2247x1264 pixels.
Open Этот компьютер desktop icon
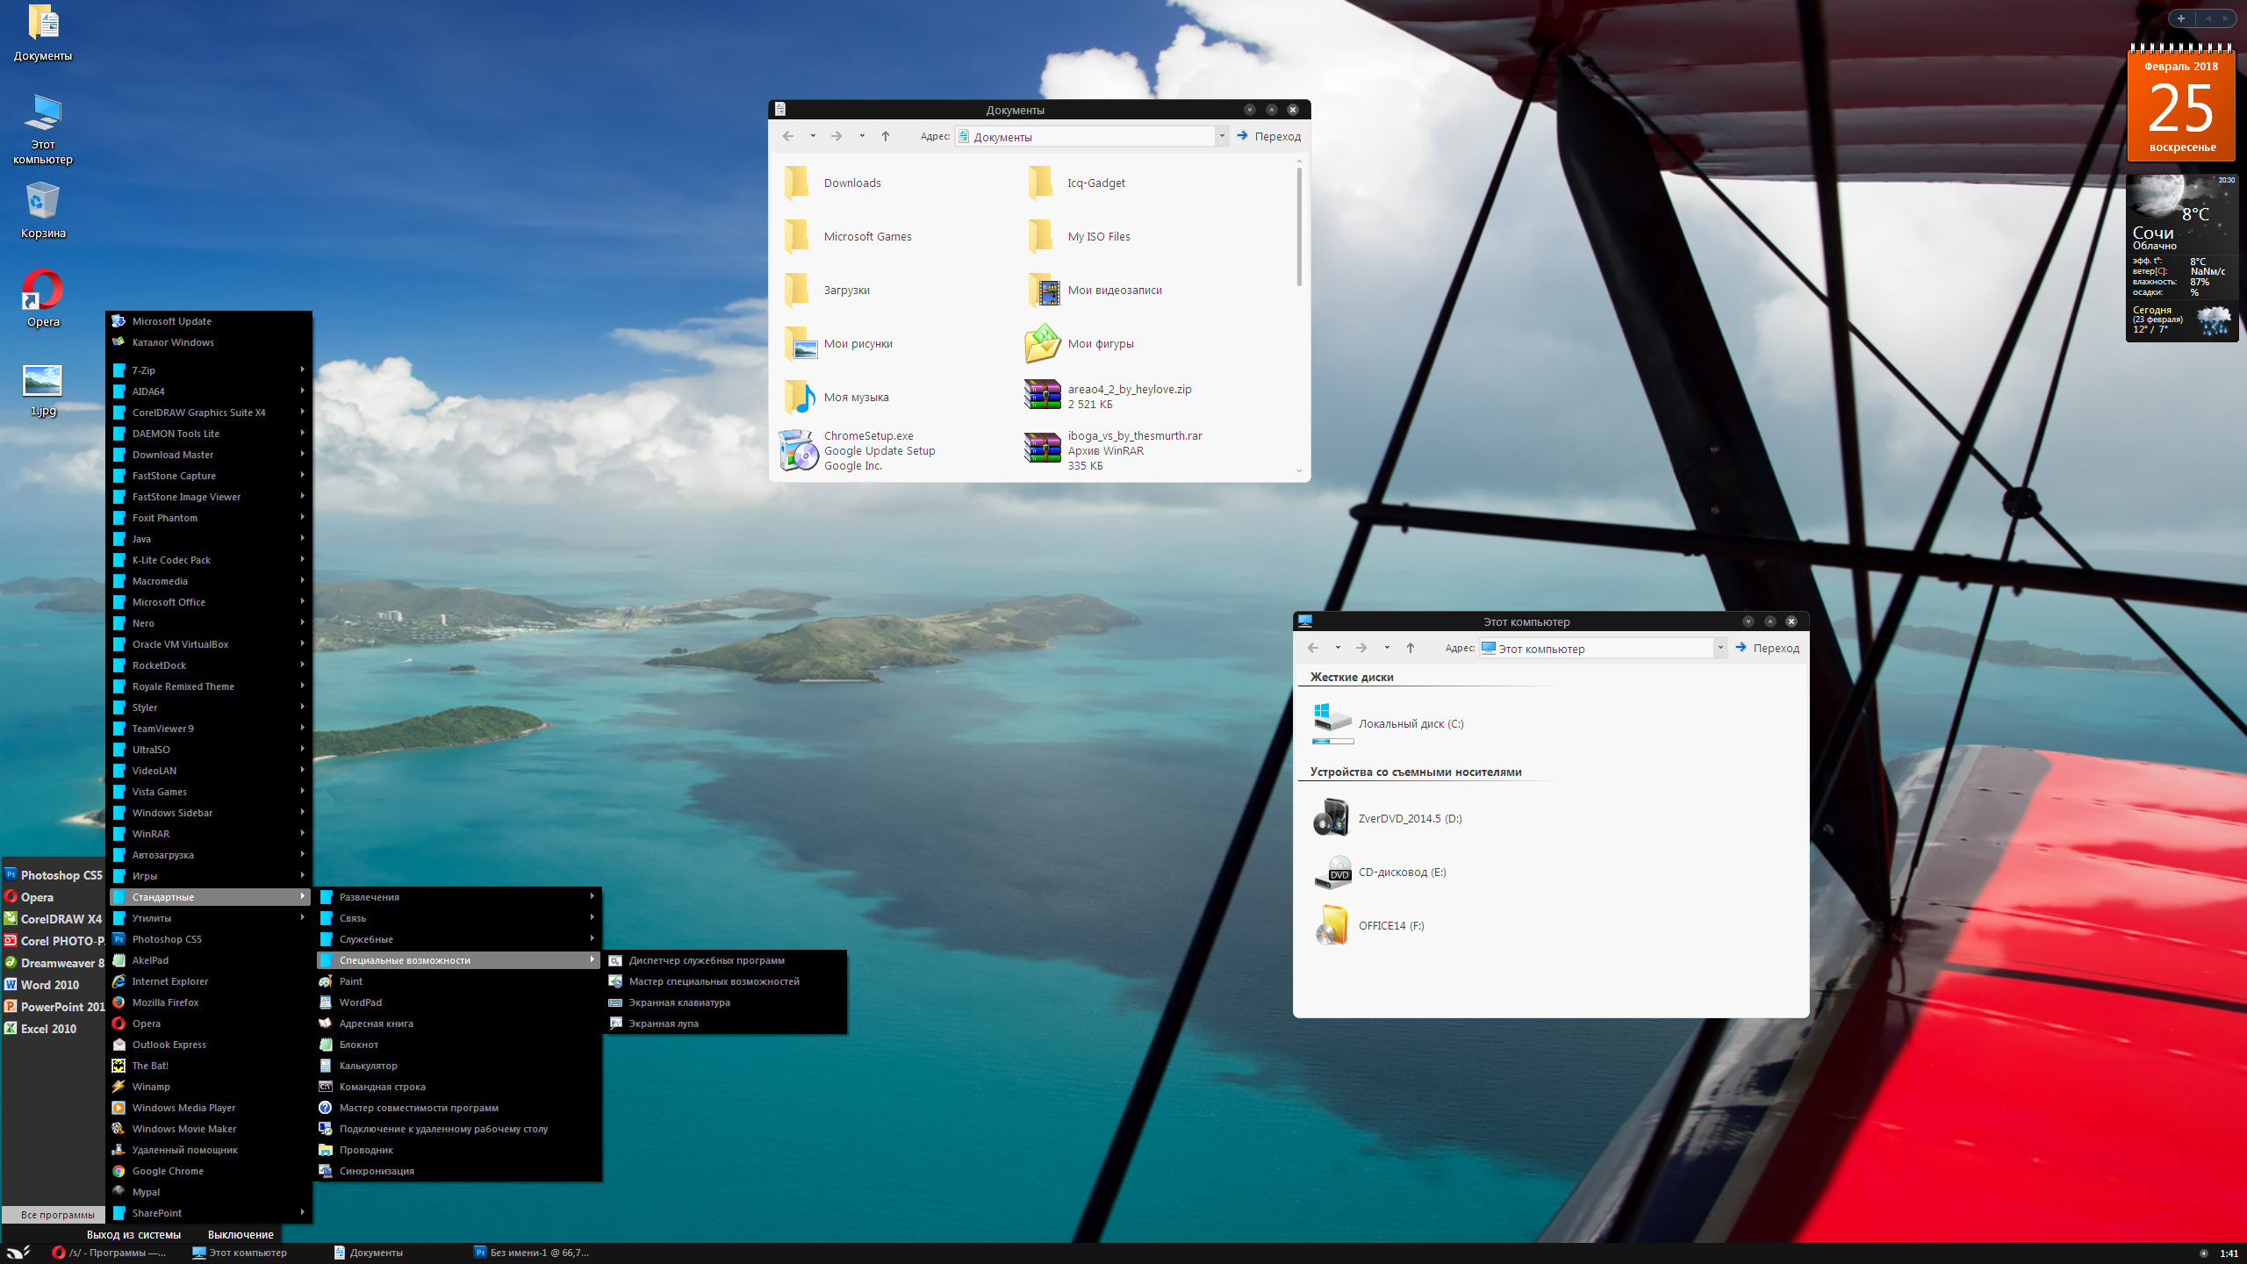[42, 113]
